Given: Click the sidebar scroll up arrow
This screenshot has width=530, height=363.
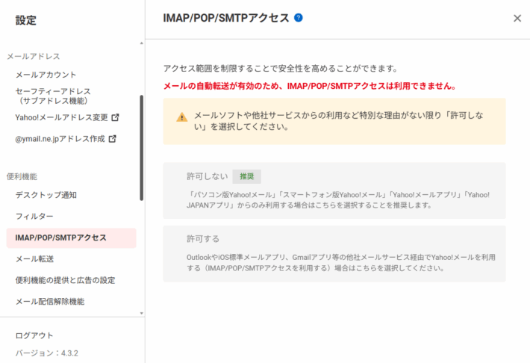Looking at the screenshot, I should pos(141,43).
